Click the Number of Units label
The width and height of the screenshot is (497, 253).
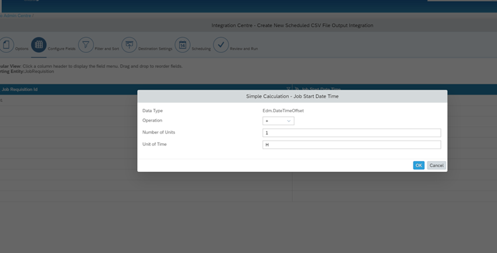click(159, 132)
